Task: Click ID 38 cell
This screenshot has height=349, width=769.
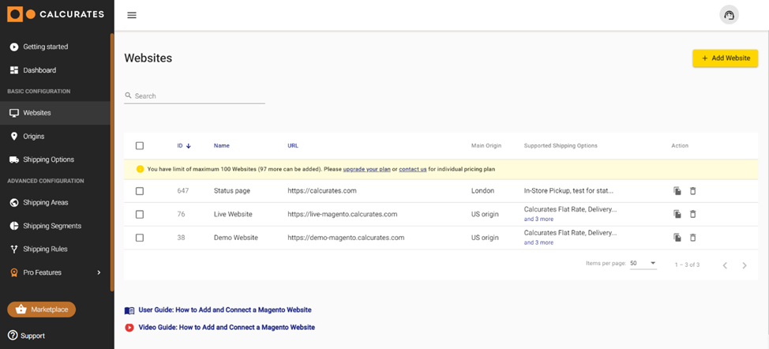Action: [181, 238]
